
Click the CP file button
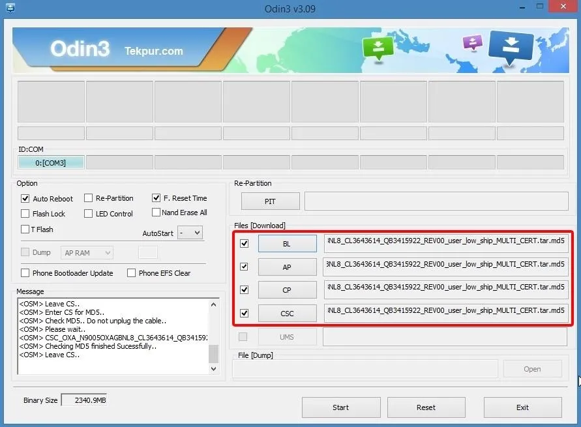(287, 290)
